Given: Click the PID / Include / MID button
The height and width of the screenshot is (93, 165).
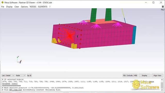Looking at the screenshot, I should [130, 75].
